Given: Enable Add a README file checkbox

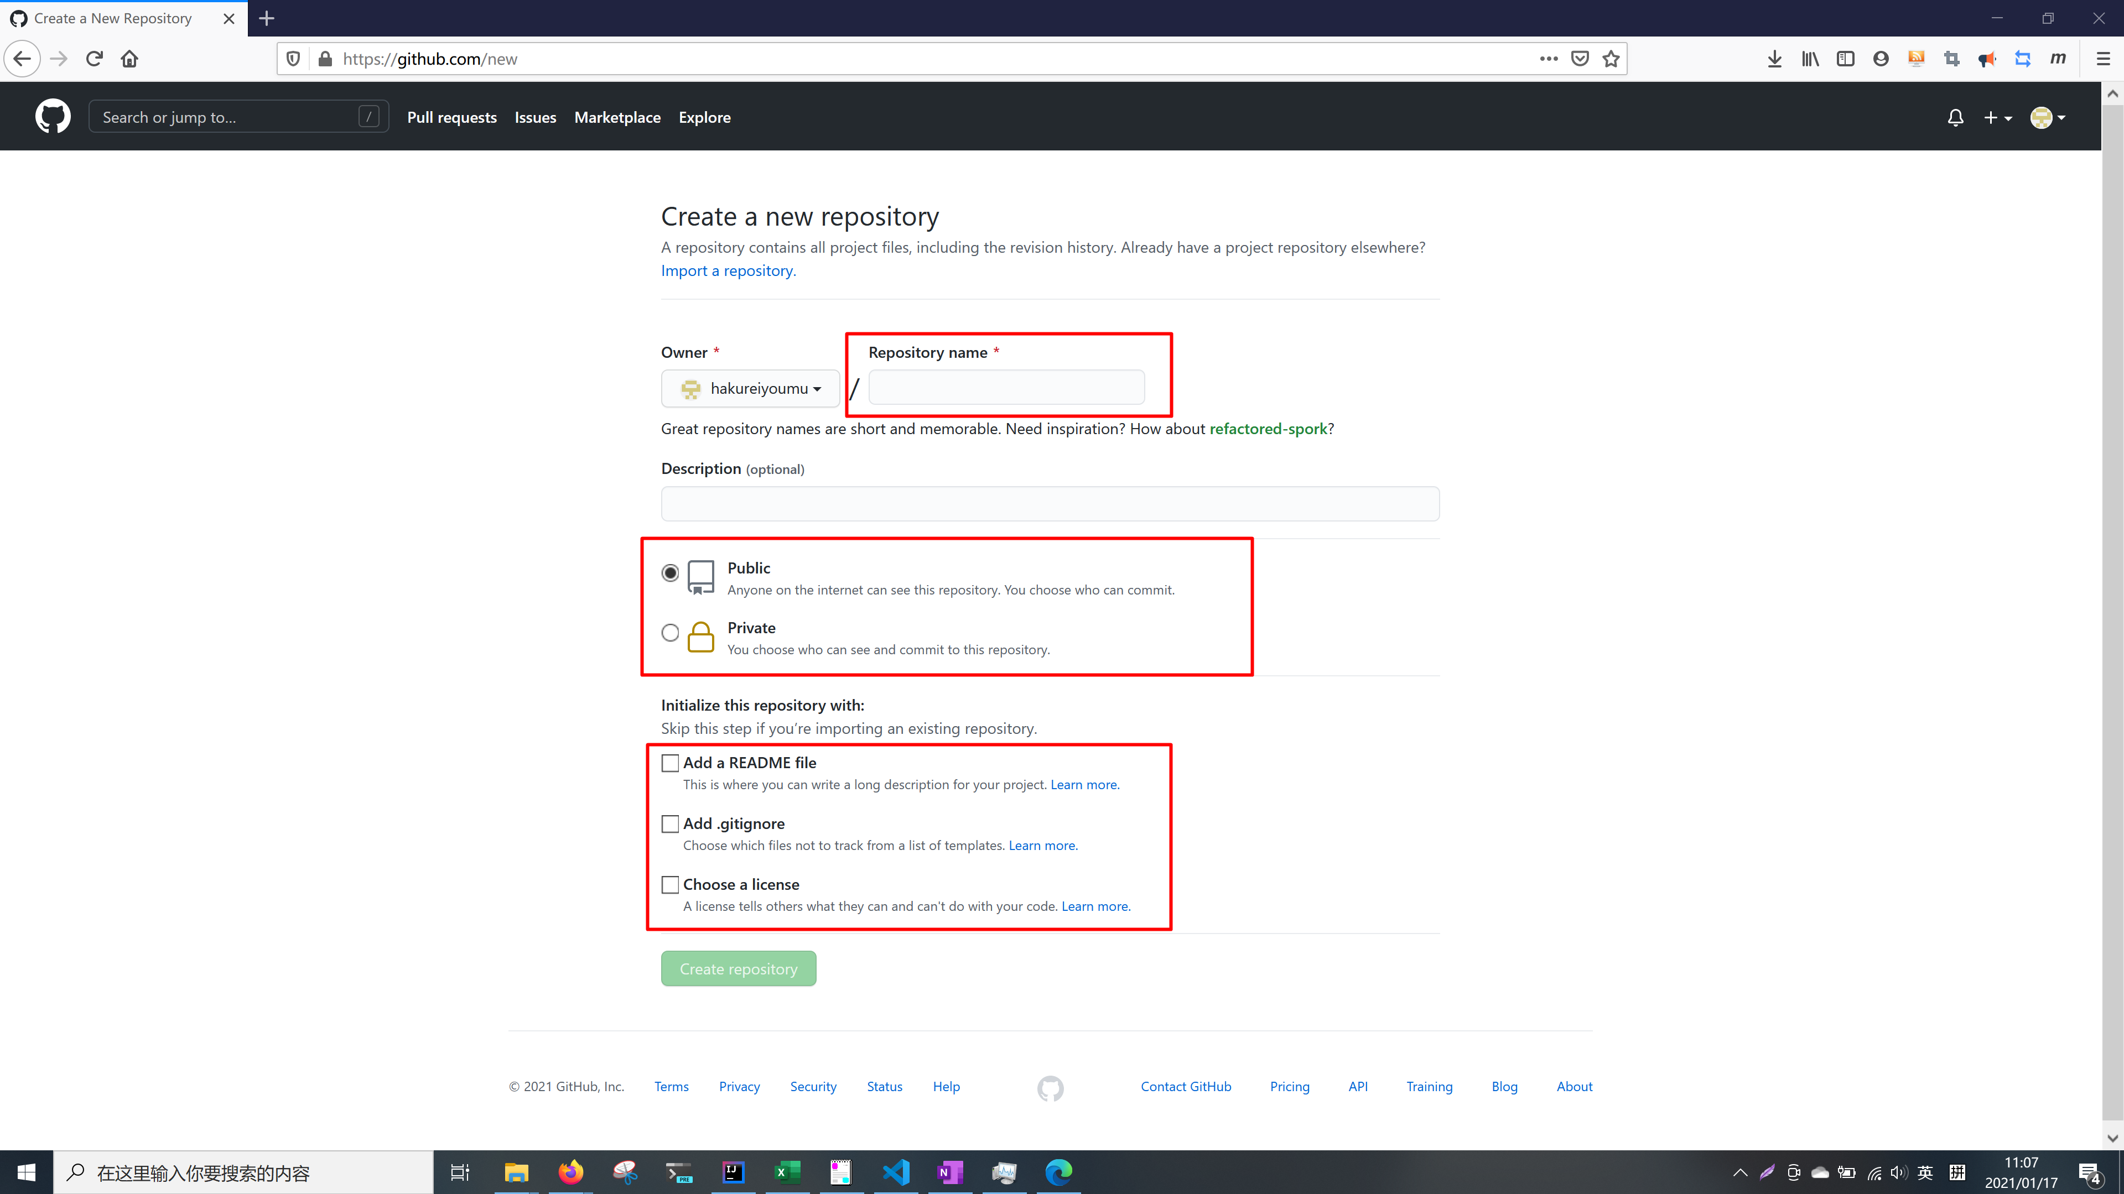Looking at the screenshot, I should pyautogui.click(x=671, y=763).
